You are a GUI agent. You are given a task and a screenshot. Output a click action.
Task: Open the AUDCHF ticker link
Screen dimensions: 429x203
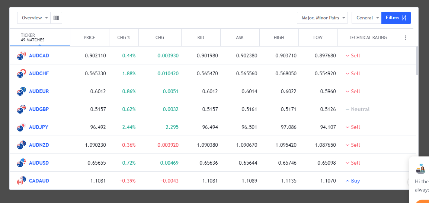[x=39, y=73]
